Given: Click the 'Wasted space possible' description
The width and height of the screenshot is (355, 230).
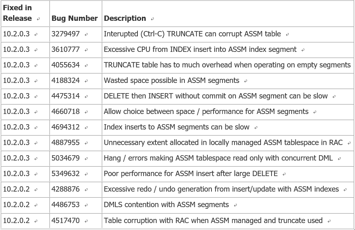Looking at the screenshot, I should pyautogui.click(x=171, y=80).
